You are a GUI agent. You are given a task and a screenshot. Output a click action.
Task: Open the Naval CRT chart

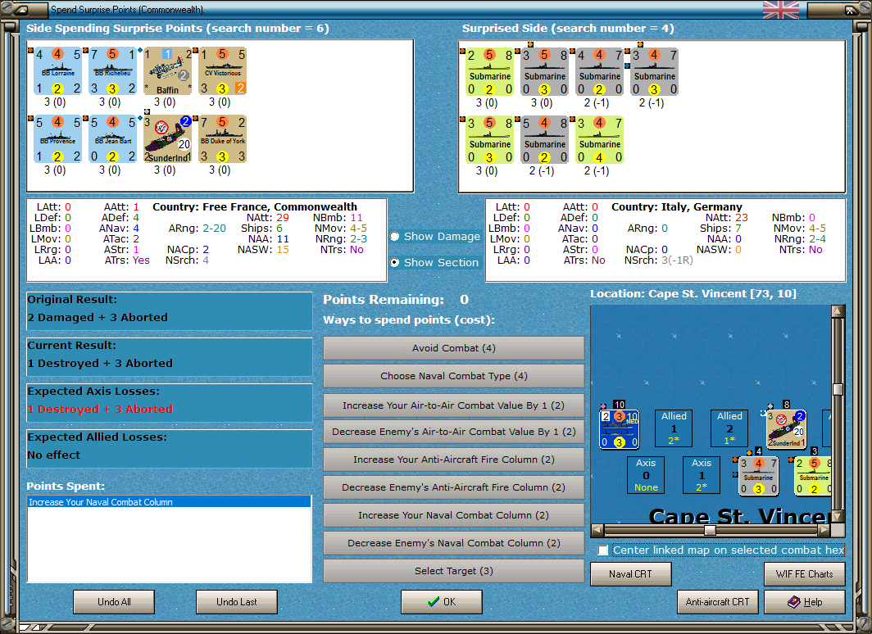pyautogui.click(x=631, y=574)
